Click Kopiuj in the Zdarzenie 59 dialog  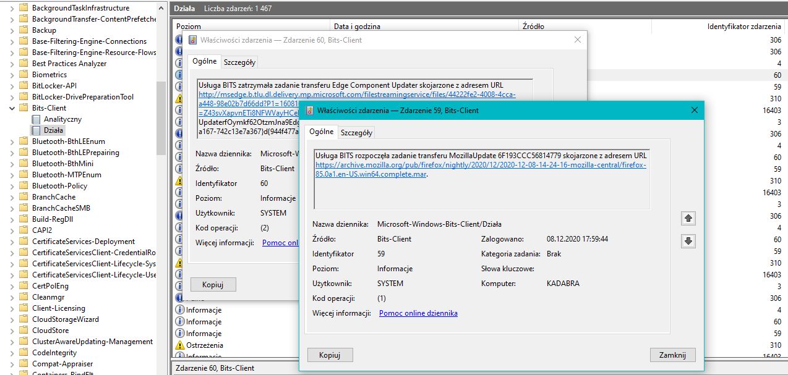click(330, 355)
